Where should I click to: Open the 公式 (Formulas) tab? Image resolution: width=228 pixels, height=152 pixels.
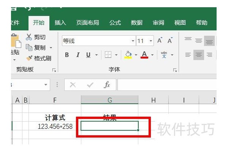pos(115,23)
